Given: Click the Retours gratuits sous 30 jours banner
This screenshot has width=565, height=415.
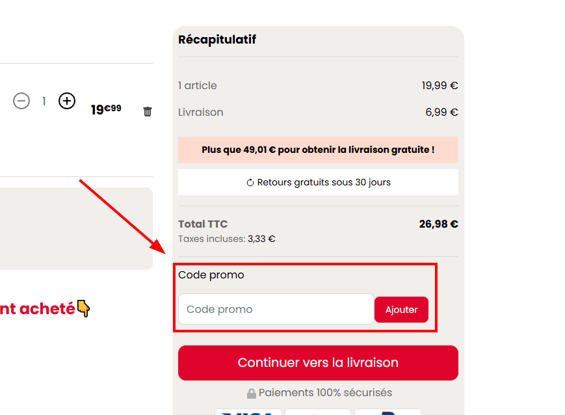Looking at the screenshot, I should coord(318,182).
